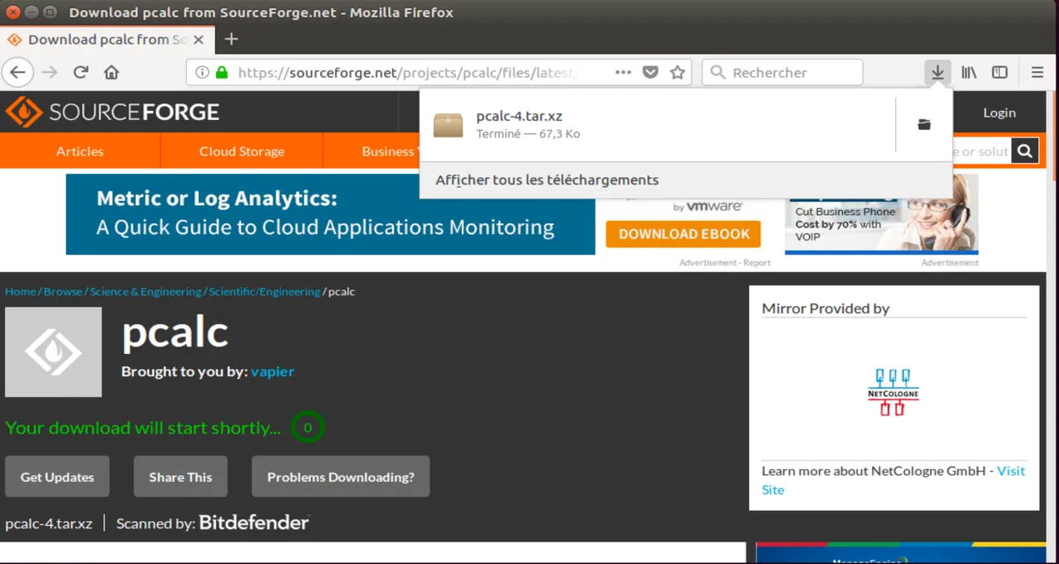
Task: Click the Share This button
Action: click(180, 476)
